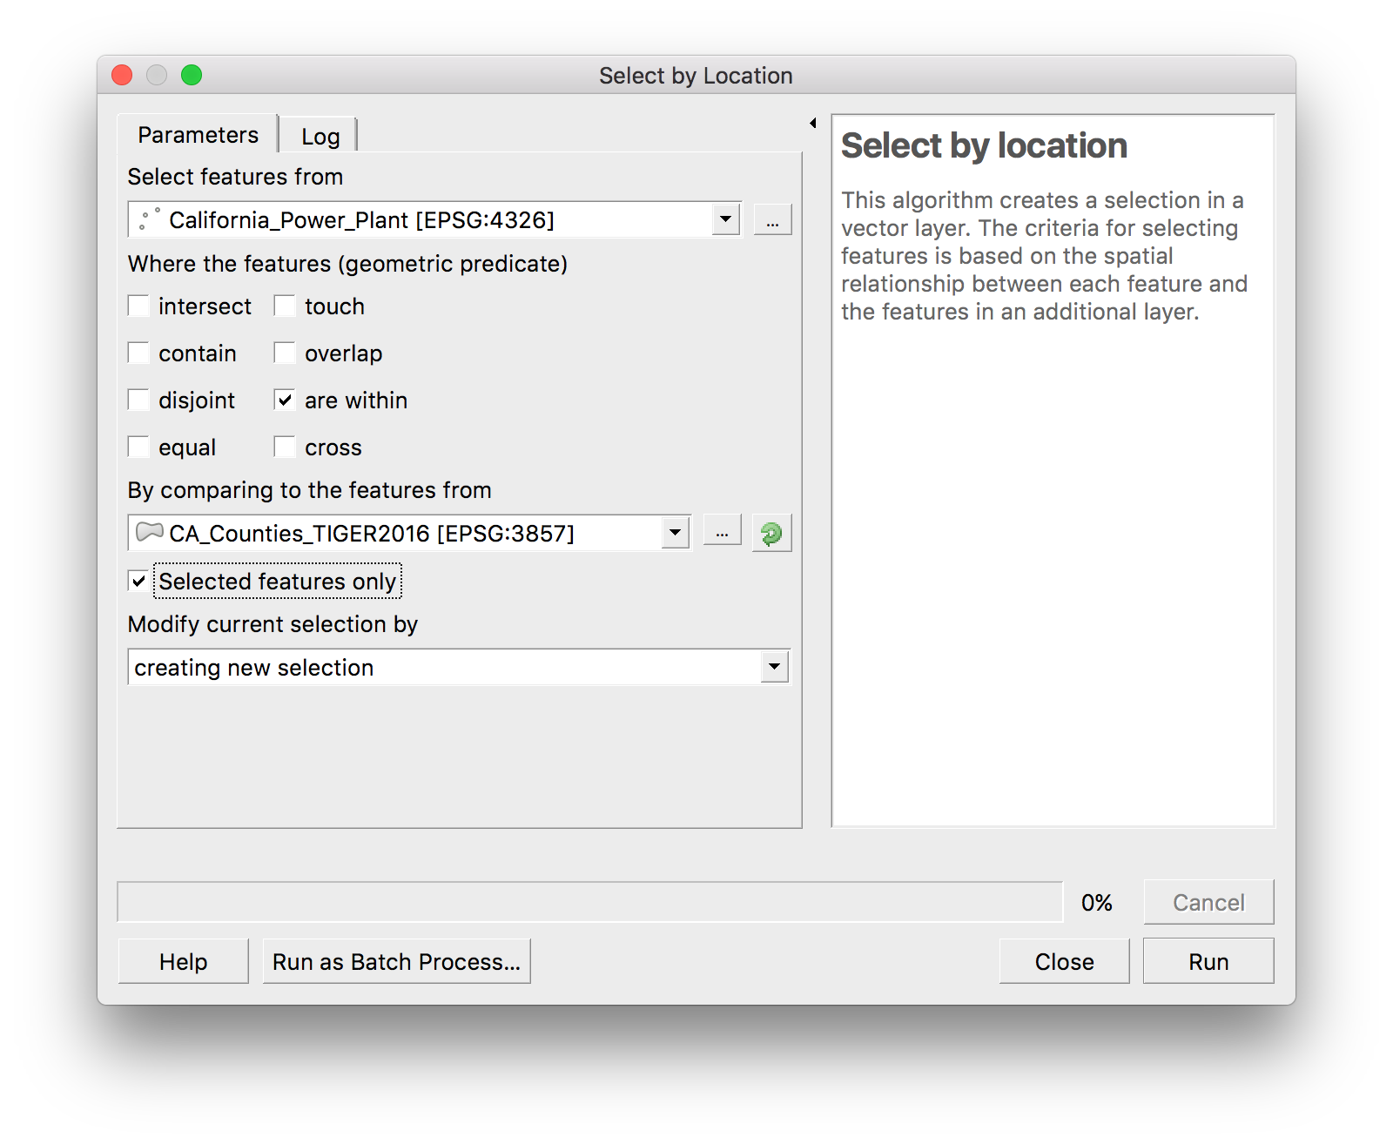Click the 0% progress label
1393x1144 pixels.
click(x=1096, y=903)
